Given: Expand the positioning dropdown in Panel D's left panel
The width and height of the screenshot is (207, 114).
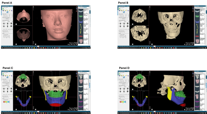Looking at the screenshot, I should [125, 87].
